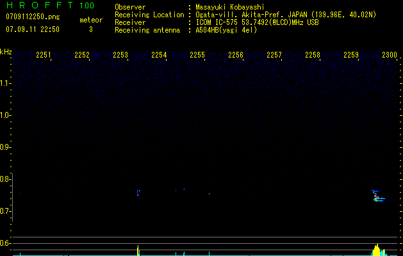403x256 pixels.
Task: Click the date stamp 07.09.11 22:50
Action: pyautogui.click(x=33, y=29)
